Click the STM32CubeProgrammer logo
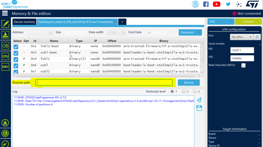Image resolution: width=263 pixels, height=147 pixels. click(x=14, y=4)
